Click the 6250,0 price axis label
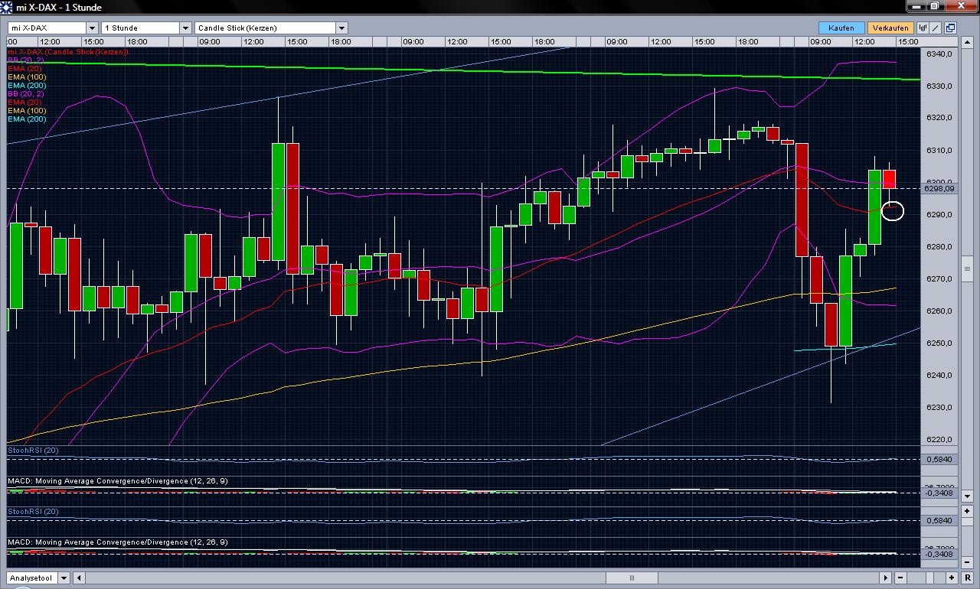This screenshot has width=980, height=589. click(939, 343)
